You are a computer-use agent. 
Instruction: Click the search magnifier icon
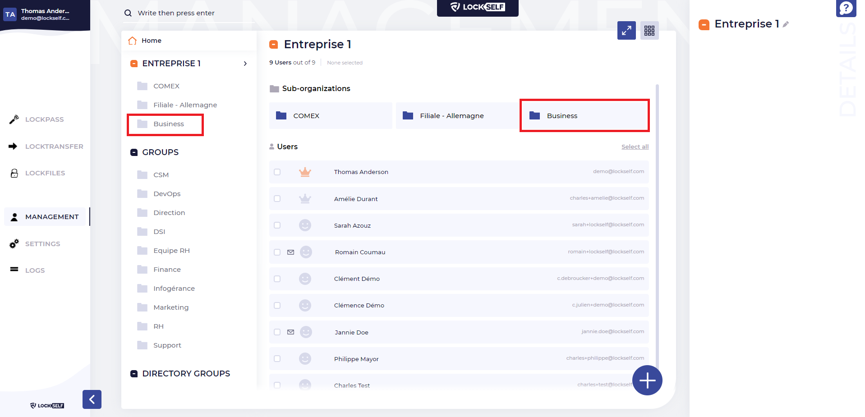[x=128, y=13]
